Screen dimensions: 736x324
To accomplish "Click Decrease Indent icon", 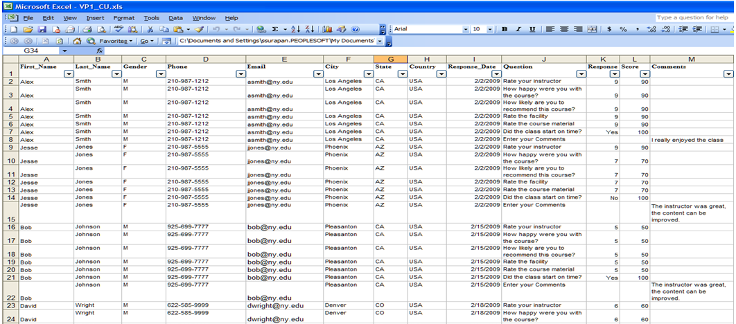I will tap(684, 29).
